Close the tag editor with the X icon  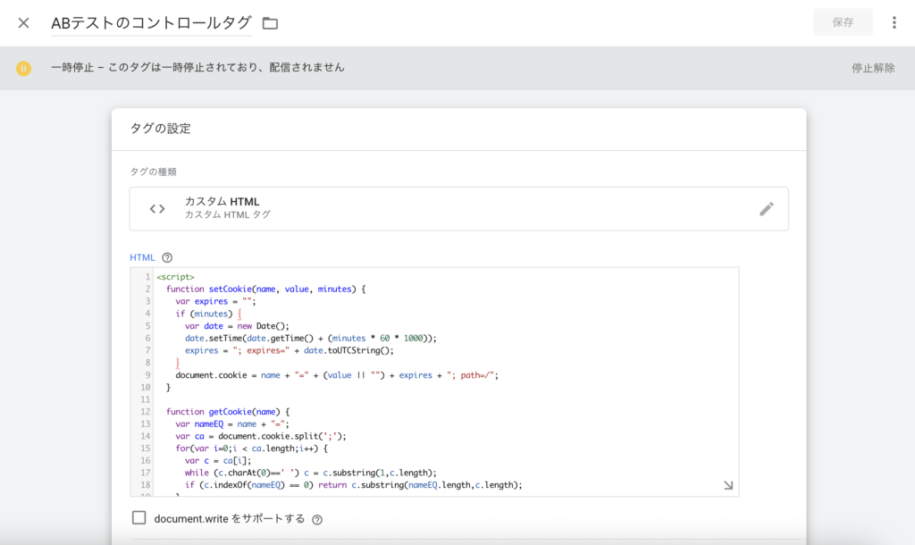tap(24, 22)
